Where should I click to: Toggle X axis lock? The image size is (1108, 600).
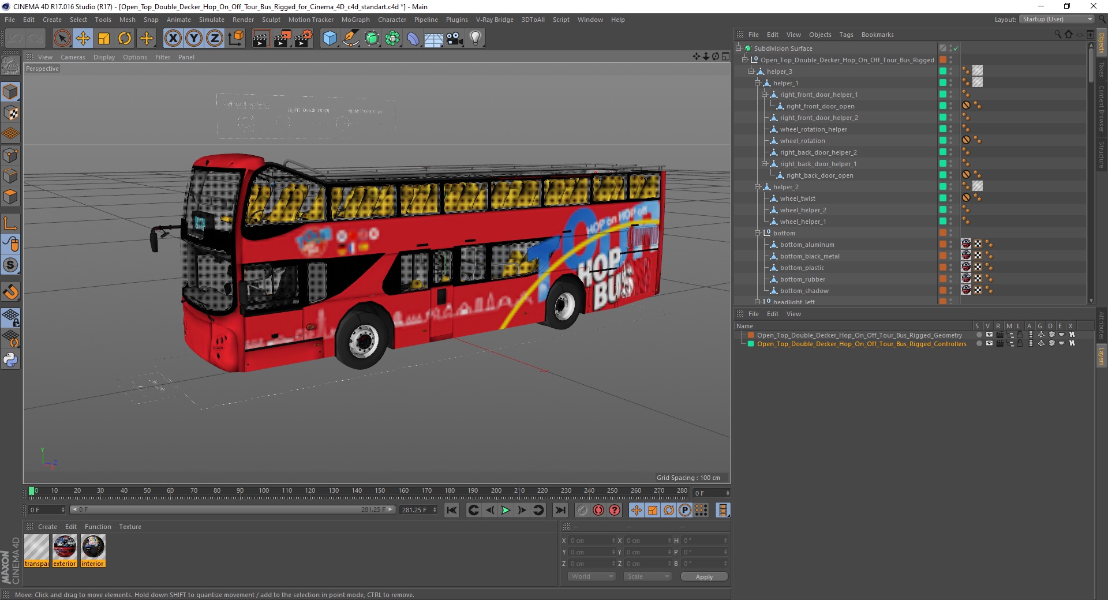[173, 39]
